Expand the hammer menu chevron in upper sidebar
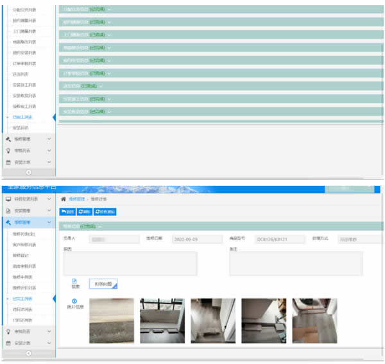 [x=49, y=139]
